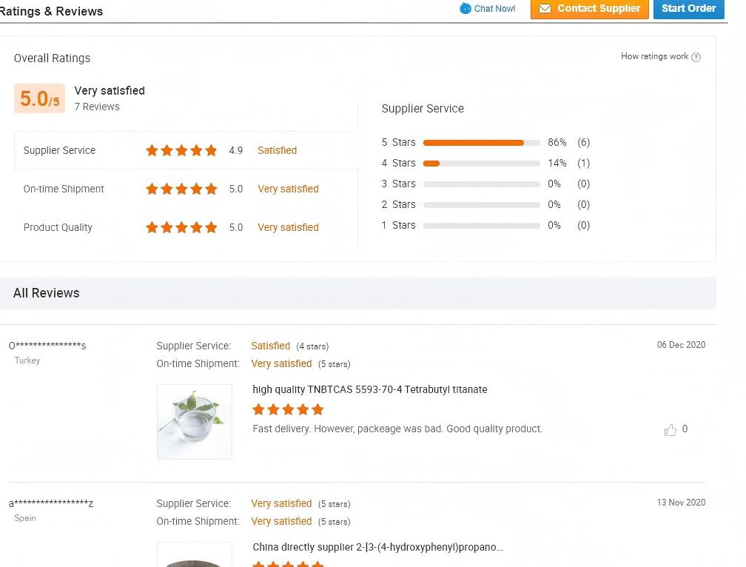The height and width of the screenshot is (567, 746).
Task: Click the 4 Stars progress bar
Action: [482, 164]
